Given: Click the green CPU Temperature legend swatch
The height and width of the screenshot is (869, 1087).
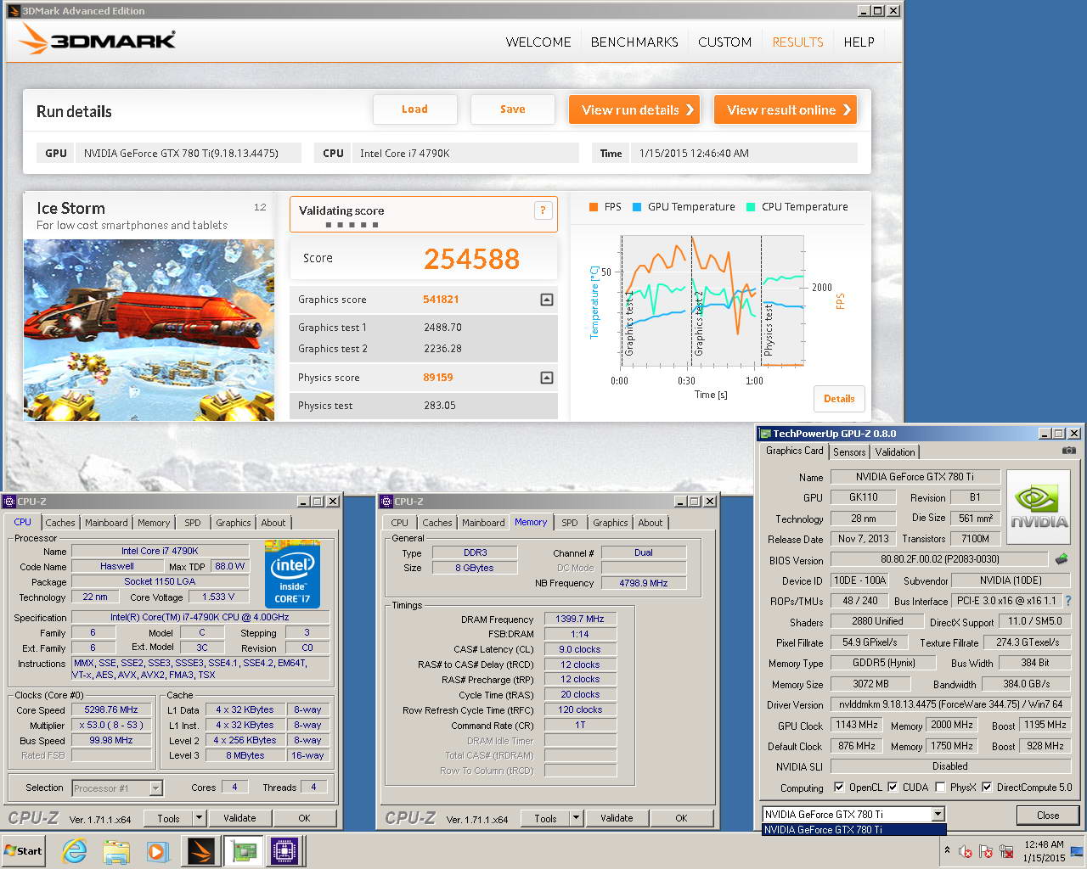Looking at the screenshot, I should tap(751, 207).
